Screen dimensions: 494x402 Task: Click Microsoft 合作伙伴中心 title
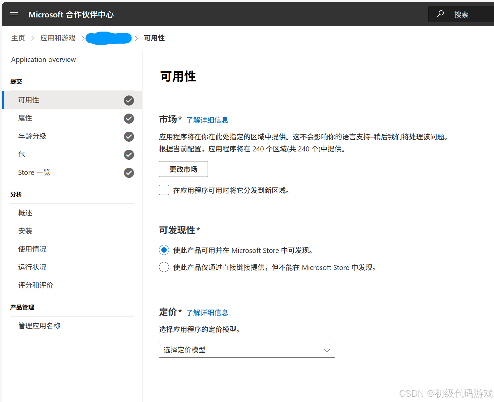point(71,14)
